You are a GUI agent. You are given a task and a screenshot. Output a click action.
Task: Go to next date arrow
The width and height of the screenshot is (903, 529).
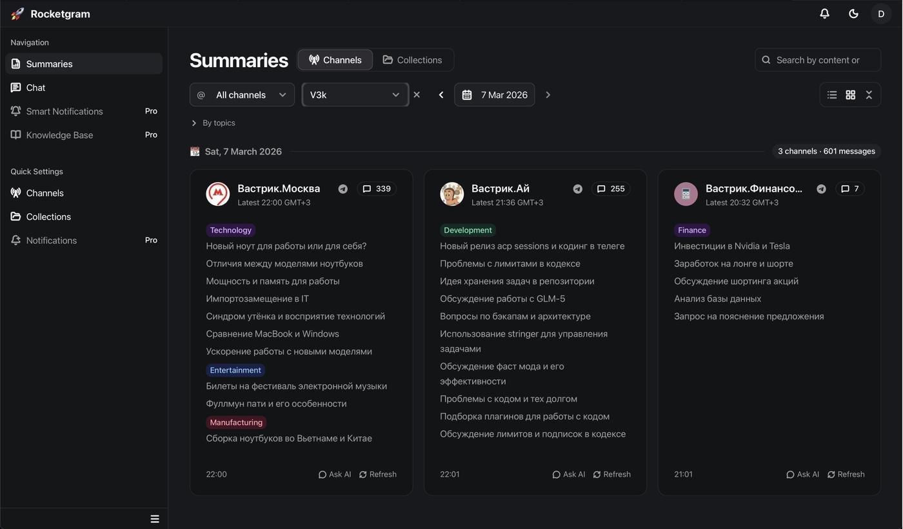click(548, 95)
